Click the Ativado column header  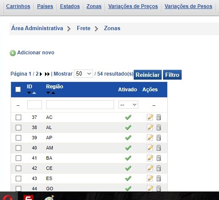coord(127,90)
